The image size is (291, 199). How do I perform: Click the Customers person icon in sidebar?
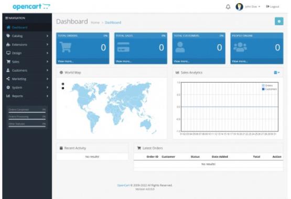[8, 70]
